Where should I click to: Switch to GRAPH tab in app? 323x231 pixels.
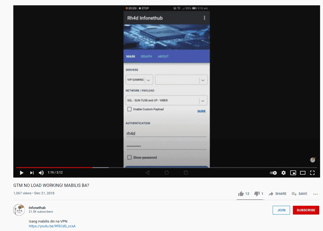(146, 56)
